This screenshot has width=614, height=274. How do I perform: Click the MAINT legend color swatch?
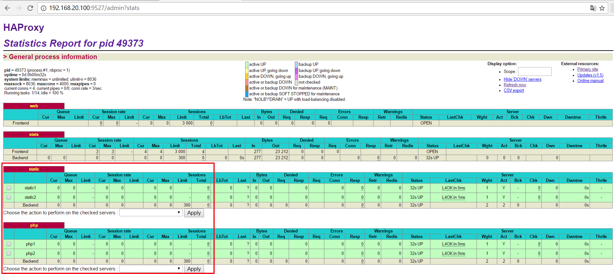(247, 88)
